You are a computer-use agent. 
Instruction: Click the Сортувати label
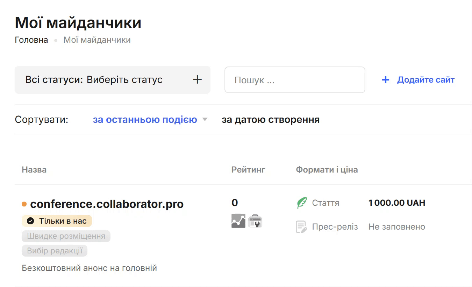42,120
